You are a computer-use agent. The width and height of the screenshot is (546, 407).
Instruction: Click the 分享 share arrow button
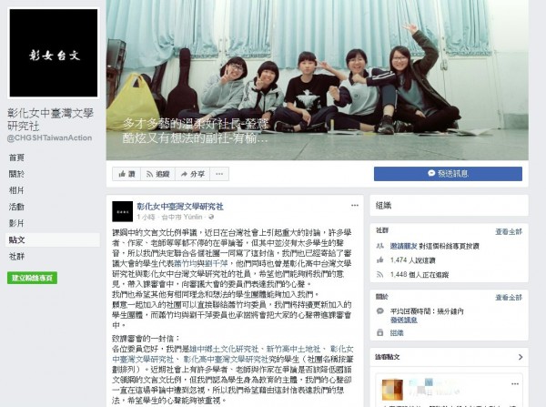(192, 174)
